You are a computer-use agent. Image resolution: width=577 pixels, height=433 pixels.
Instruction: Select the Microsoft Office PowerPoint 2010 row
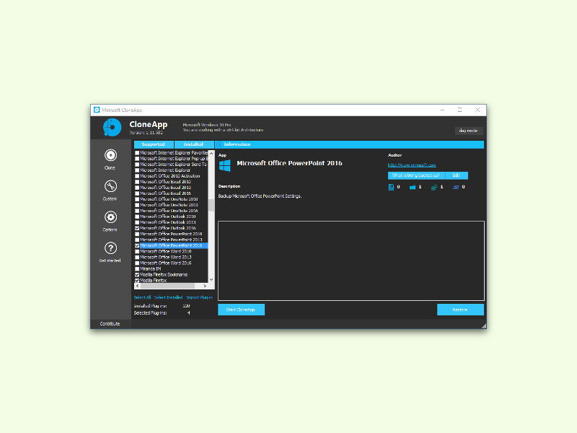[171, 234]
